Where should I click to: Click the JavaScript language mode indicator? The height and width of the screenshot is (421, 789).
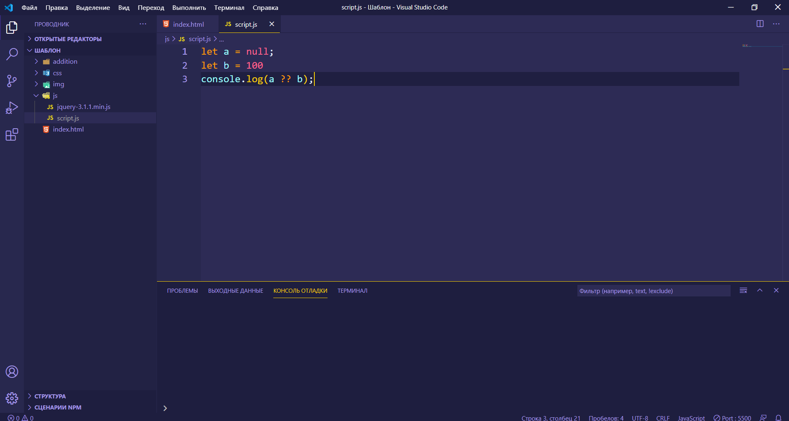pyautogui.click(x=691, y=418)
